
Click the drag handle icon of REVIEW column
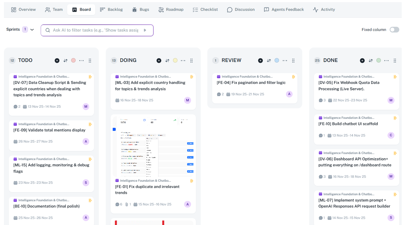pos(293,60)
